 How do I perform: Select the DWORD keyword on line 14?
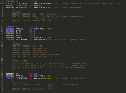coord(36,29)
